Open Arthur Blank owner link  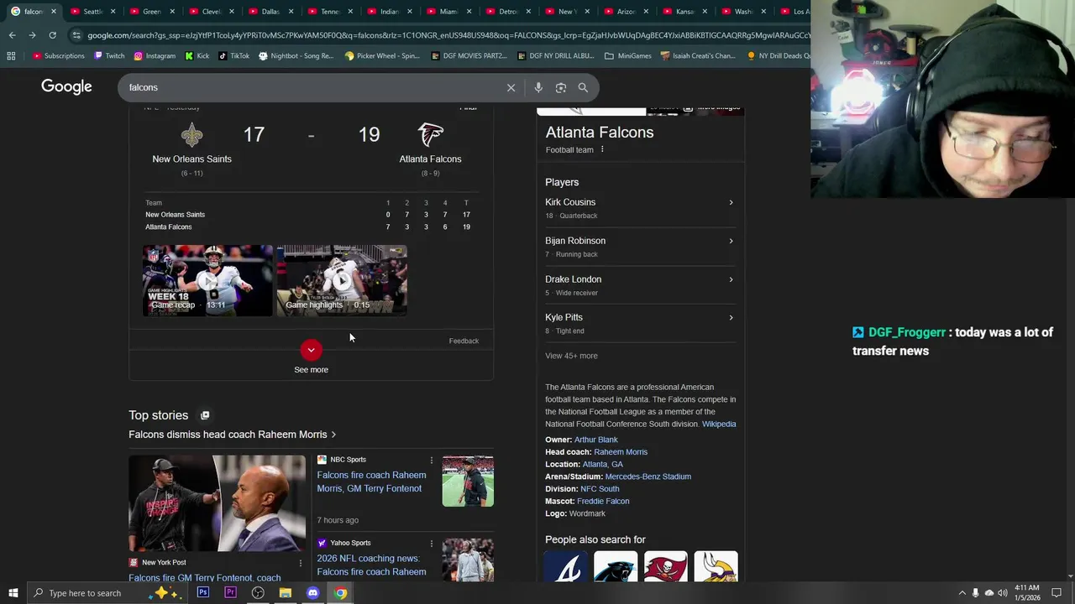click(595, 440)
